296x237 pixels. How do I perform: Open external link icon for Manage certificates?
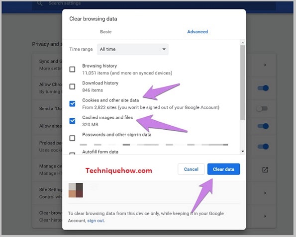(x=265, y=170)
